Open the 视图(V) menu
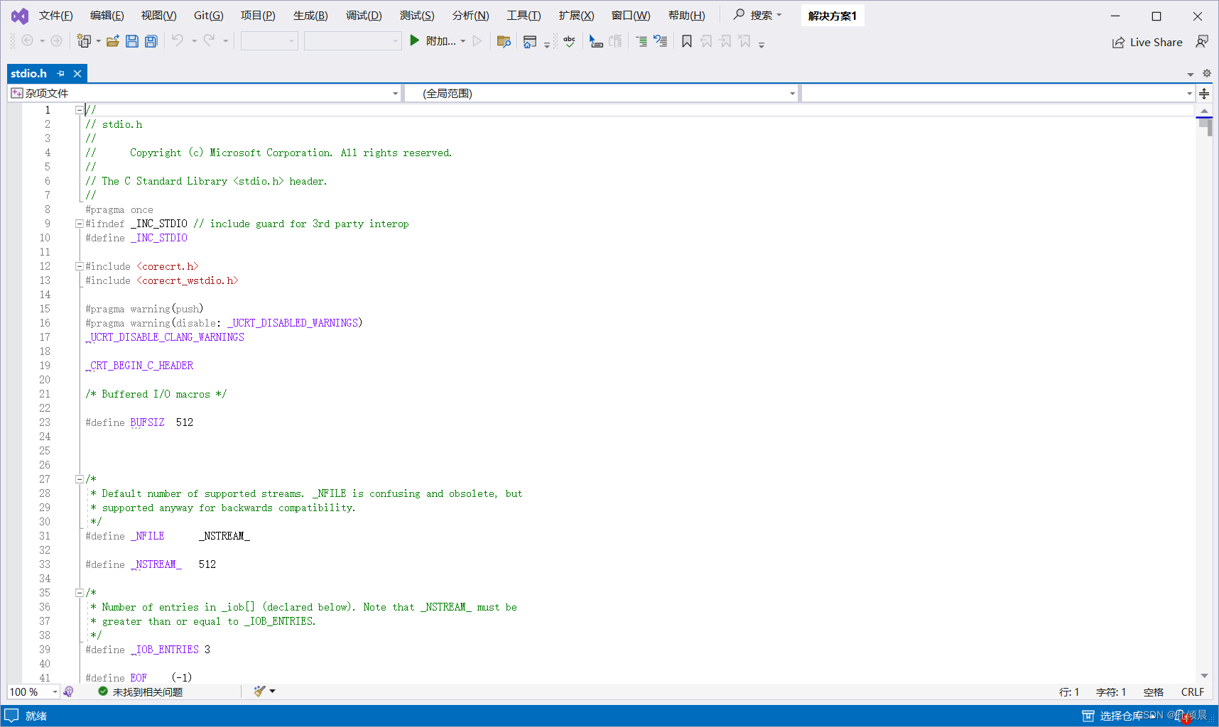1219x727 pixels. [158, 16]
